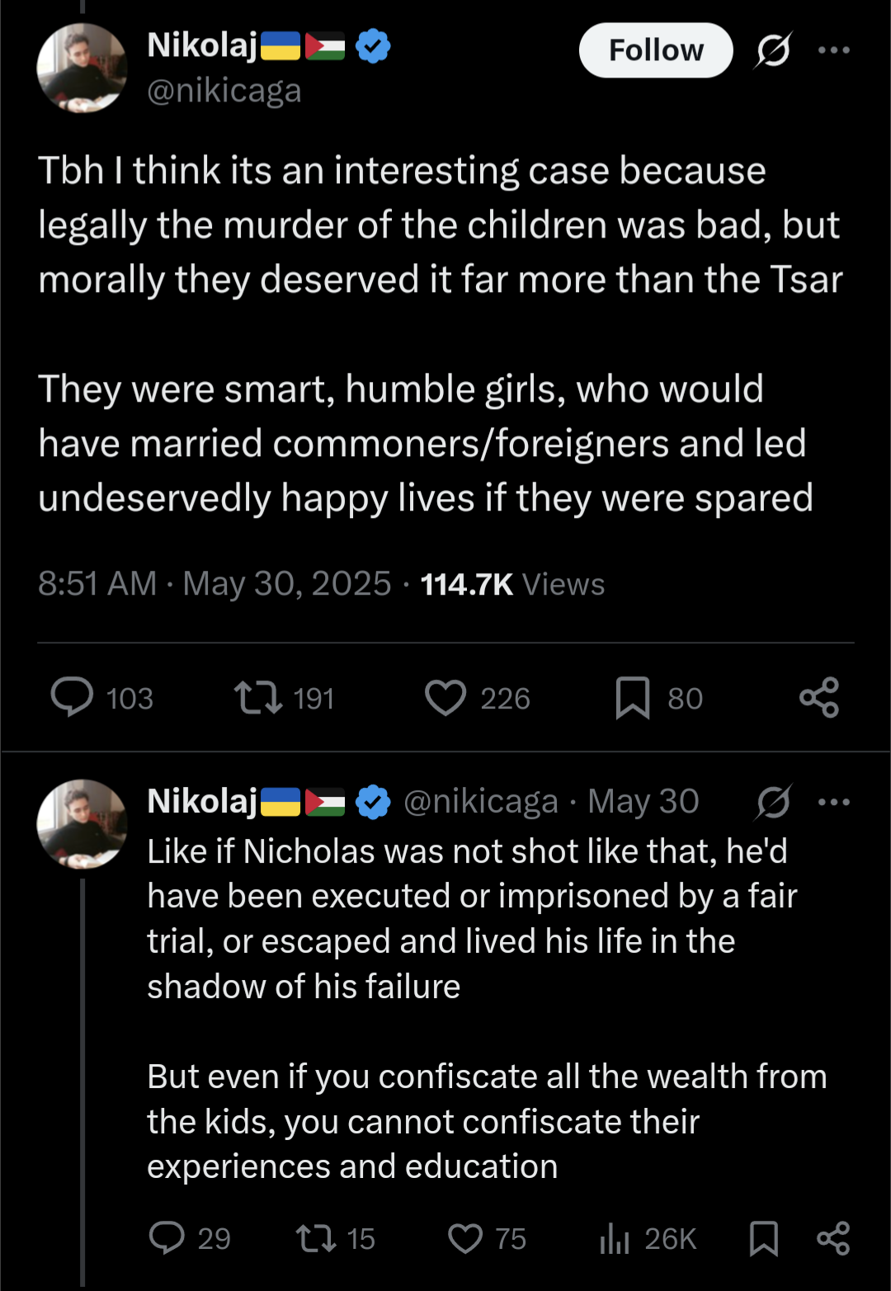Reply to the second post

167,1238
